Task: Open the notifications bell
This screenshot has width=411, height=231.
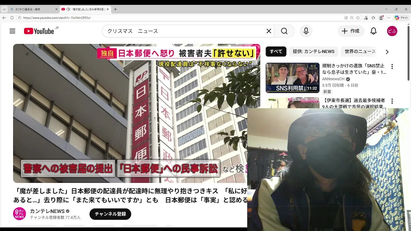Action: [x=373, y=31]
